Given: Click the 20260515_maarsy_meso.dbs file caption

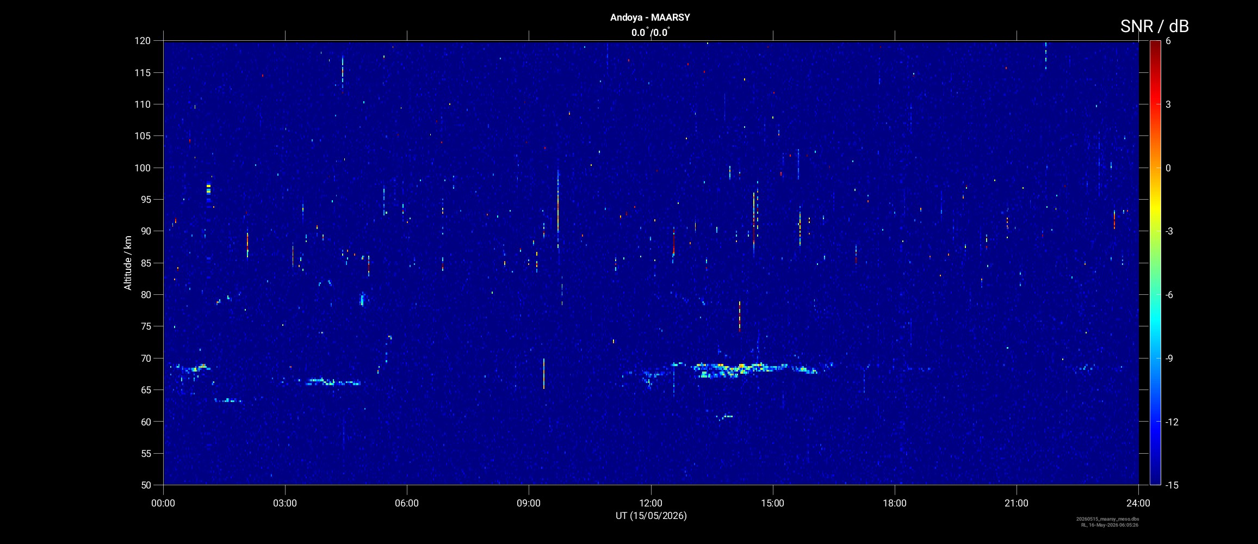Looking at the screenshot, I should pos(1107,519).
